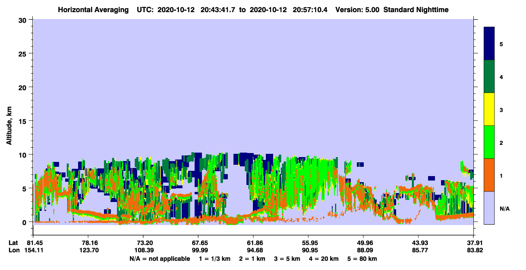The height and width of the screenshot is (270, 526).
Task: Click the colorbar label '3'
Action: point(501,110)
